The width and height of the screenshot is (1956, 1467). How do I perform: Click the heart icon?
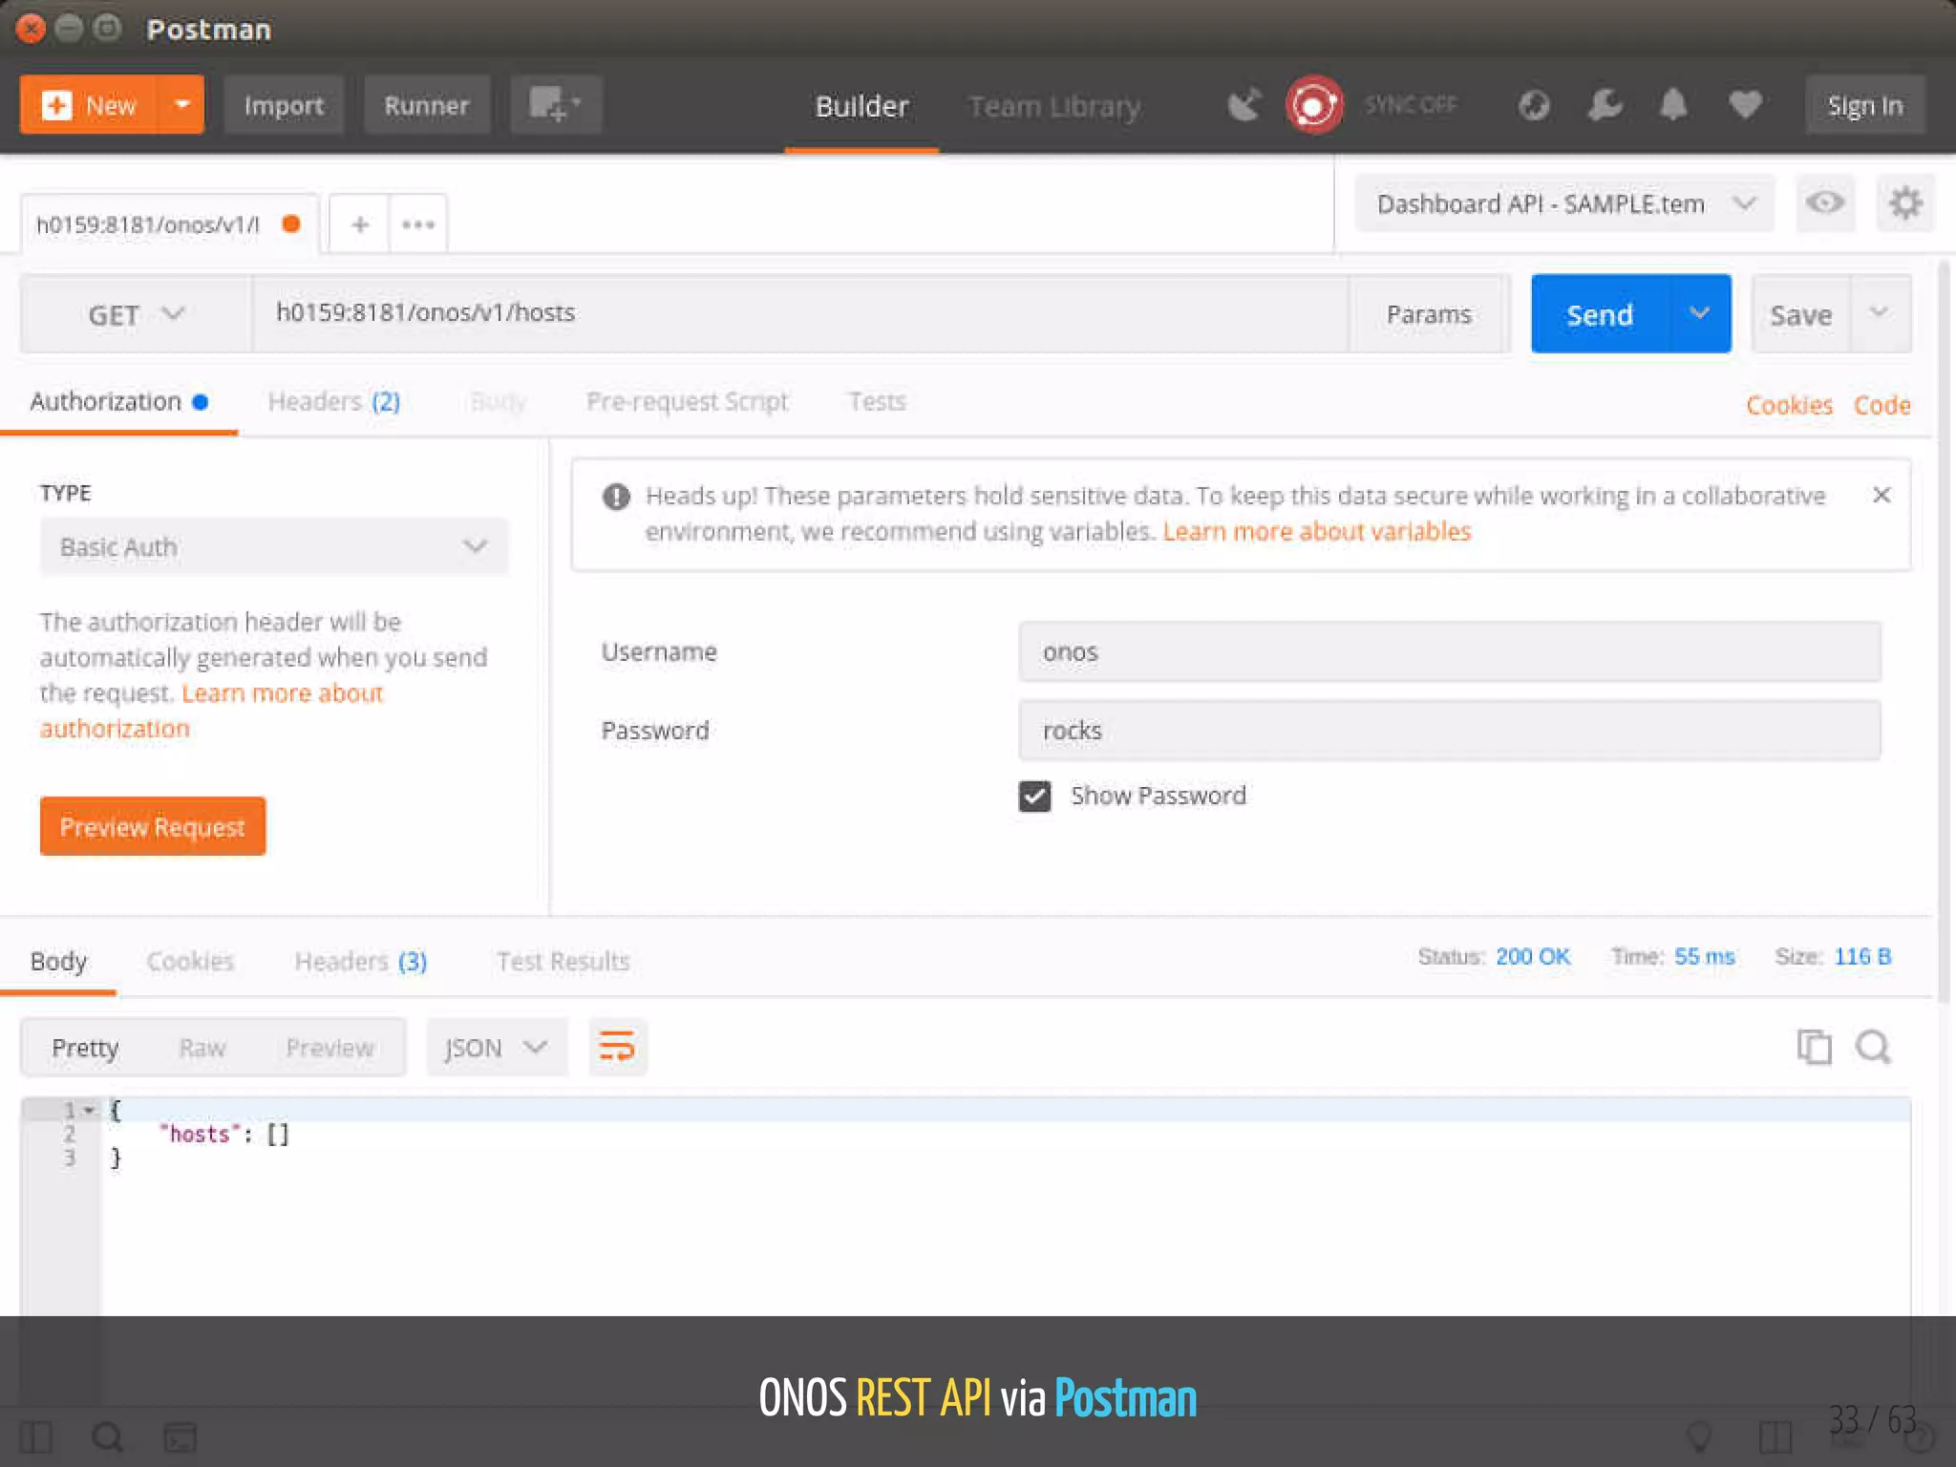point(1745,104)
